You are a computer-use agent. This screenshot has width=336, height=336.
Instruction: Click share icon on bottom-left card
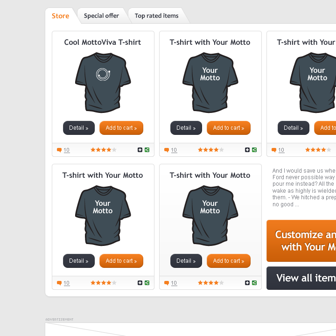coord(147,283)
